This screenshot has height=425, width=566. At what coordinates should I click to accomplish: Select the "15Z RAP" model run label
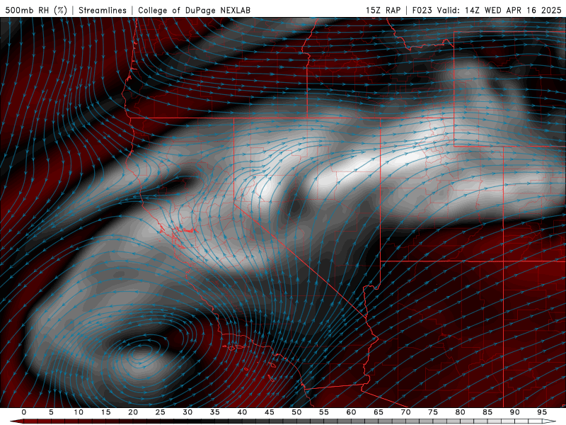[x=383, y=10]
